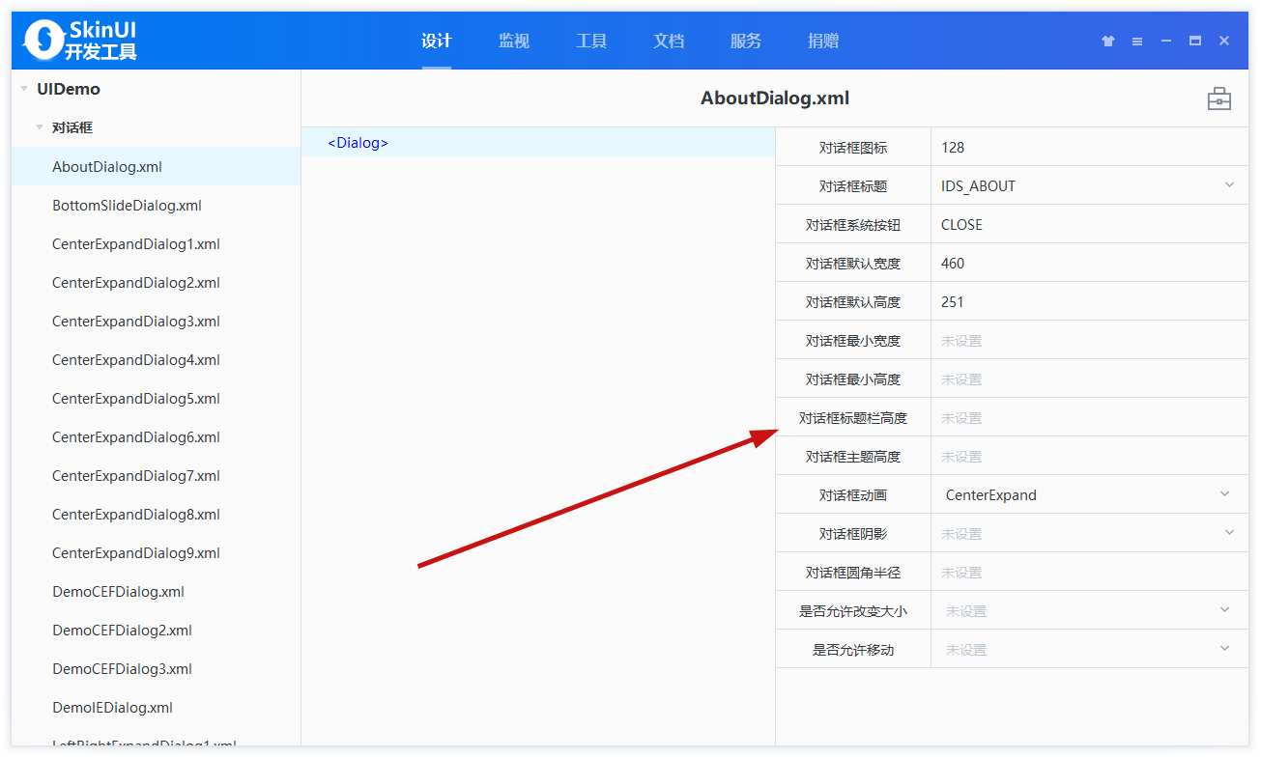Click the 对话框标题栏高度 value field

coord(1090,417)
